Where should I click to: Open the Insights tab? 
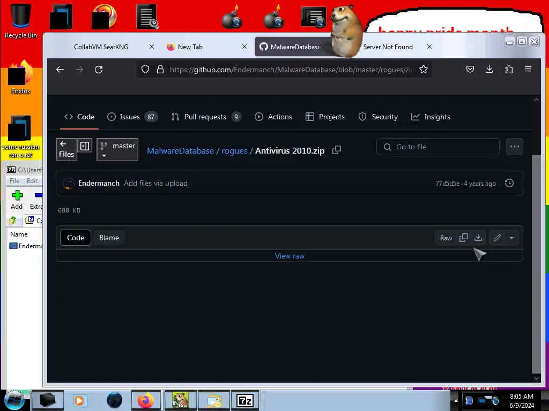pyautogui.click(x=431, y=117)
